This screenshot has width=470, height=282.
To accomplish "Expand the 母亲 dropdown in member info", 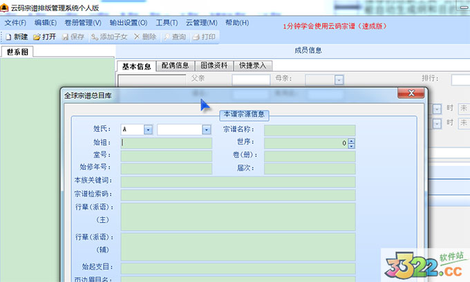I will [339, 80].
